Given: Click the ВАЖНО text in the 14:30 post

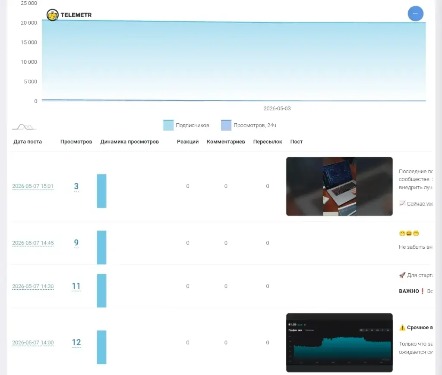Looking at the screenshot, I should 409,291.
